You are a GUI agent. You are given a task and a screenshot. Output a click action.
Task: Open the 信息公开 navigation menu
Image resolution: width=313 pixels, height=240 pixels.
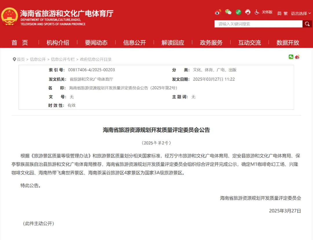pyautogui.click(x=134, y=43)
